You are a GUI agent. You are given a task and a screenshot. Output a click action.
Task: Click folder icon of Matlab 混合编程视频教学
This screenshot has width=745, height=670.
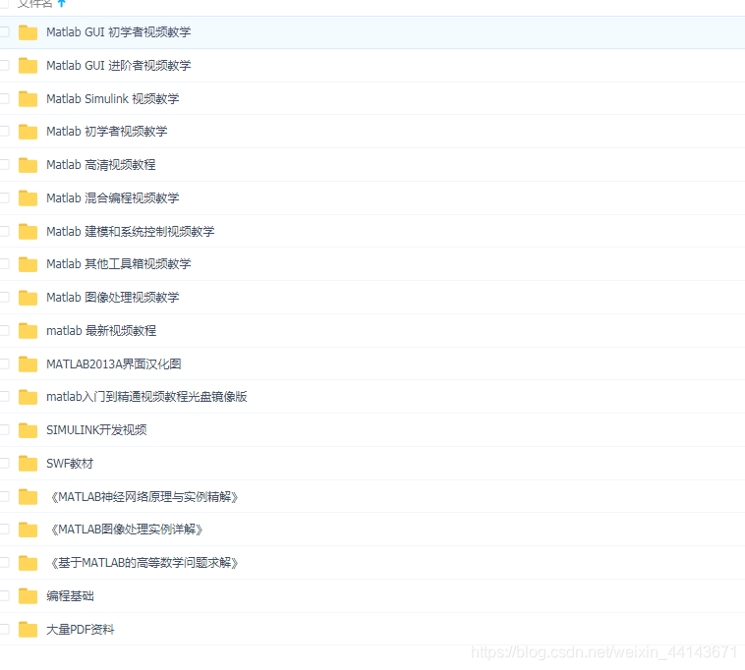click(x=29, y=198)
